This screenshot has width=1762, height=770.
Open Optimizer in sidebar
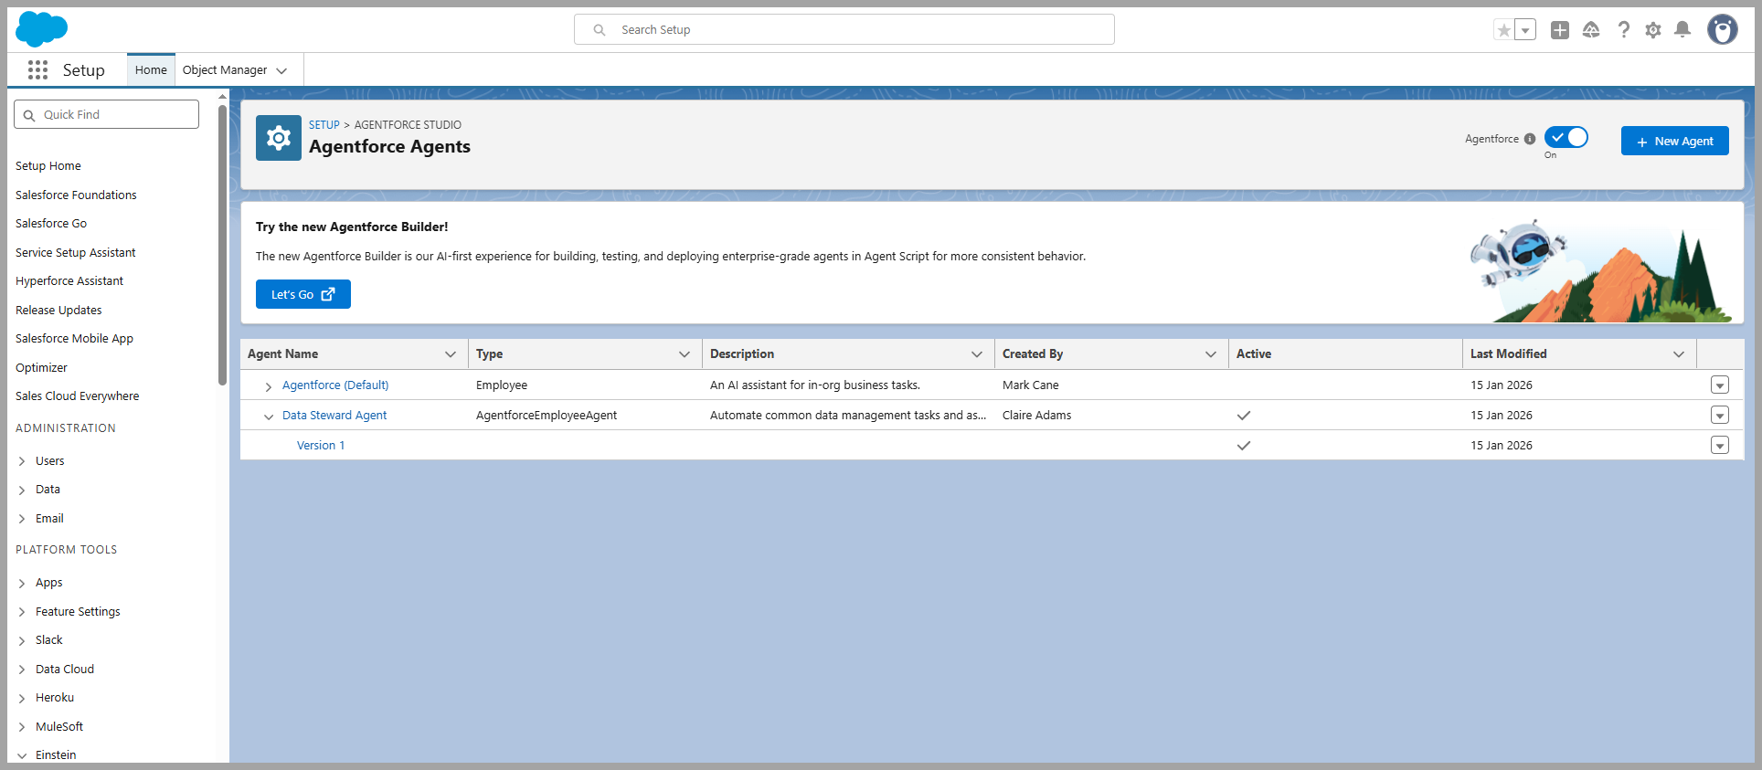[41, 368]
